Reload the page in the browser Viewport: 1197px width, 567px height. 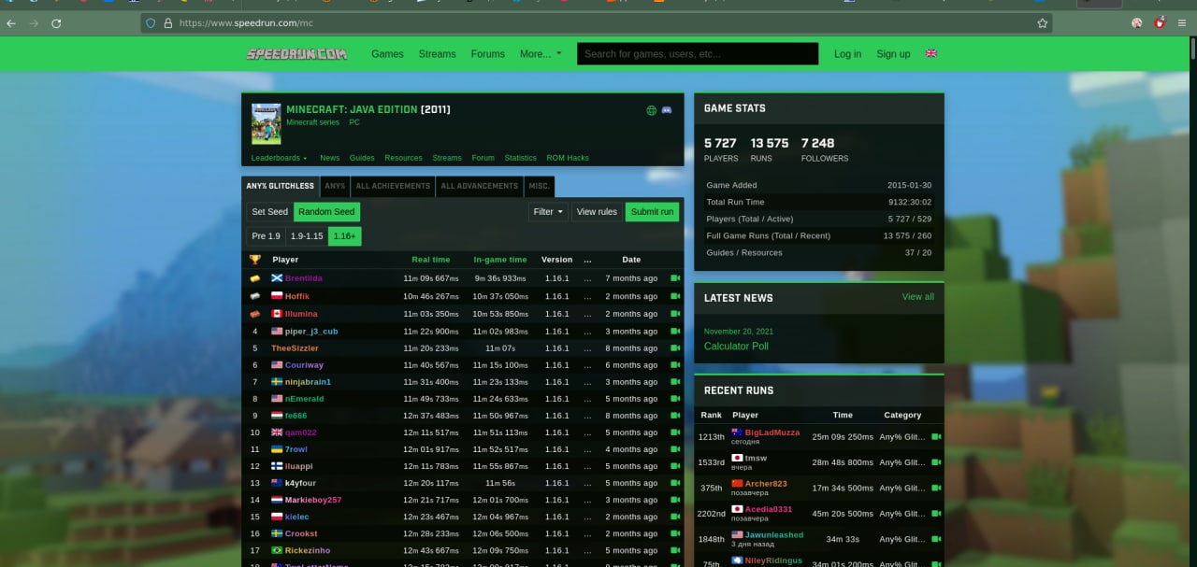pyautogui.click(x=56, y=22)
